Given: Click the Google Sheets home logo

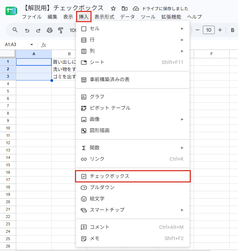Looking at the screenshot, I should (11, 11).
